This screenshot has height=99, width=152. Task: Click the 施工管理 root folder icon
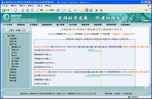[6, 36]
